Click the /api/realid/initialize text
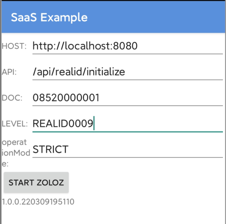226x224 pixels. (x=79, y=72)
